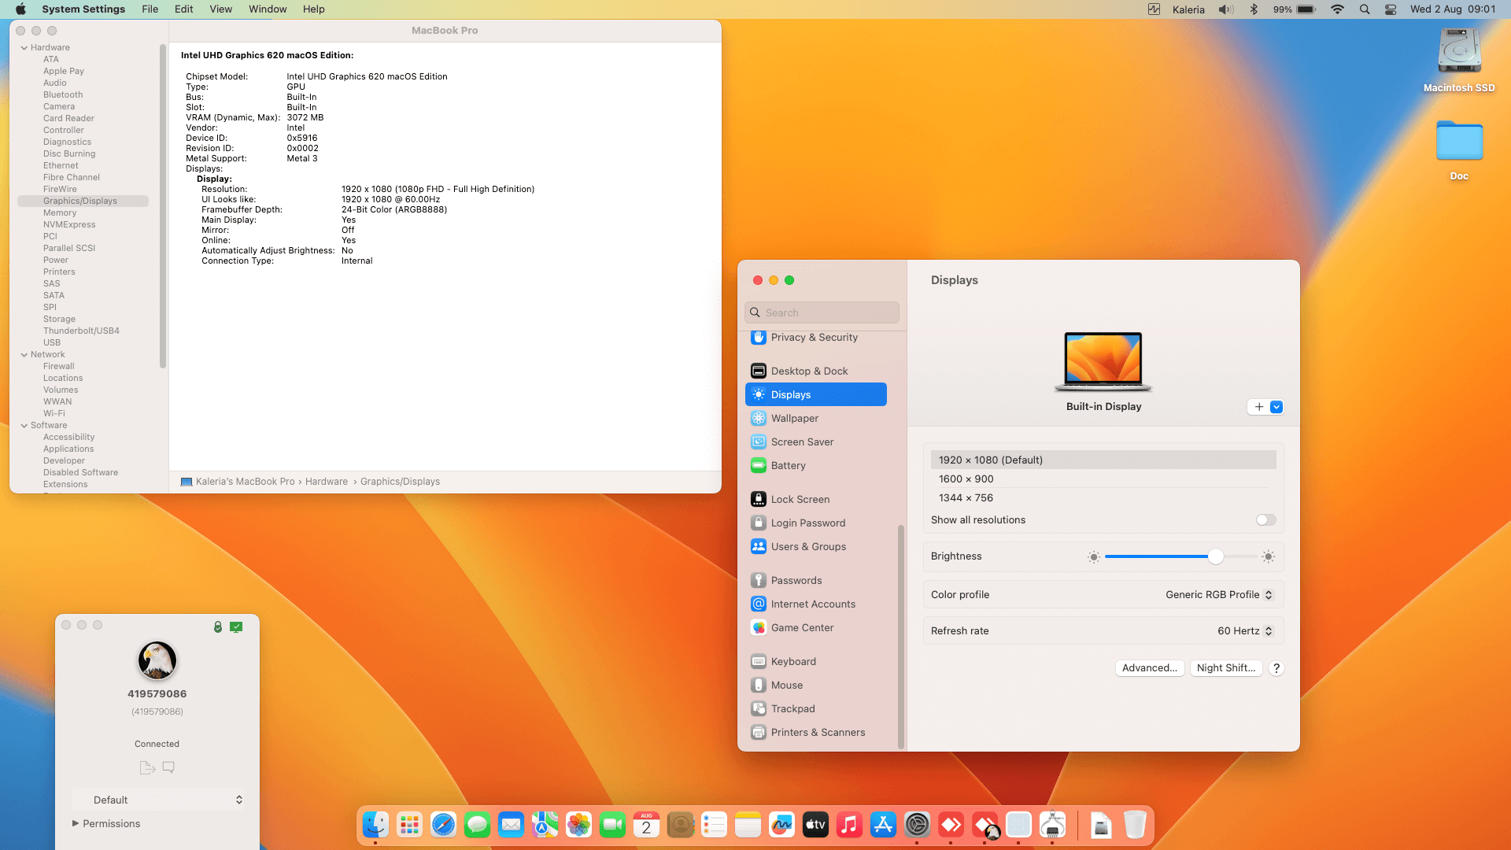Open the Window menu
Screen dimensions: 1511x850
(267, 9)
